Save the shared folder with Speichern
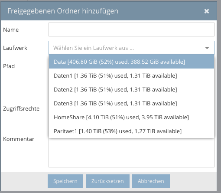This screenshot has width=221, height=193. click(65, 181)
